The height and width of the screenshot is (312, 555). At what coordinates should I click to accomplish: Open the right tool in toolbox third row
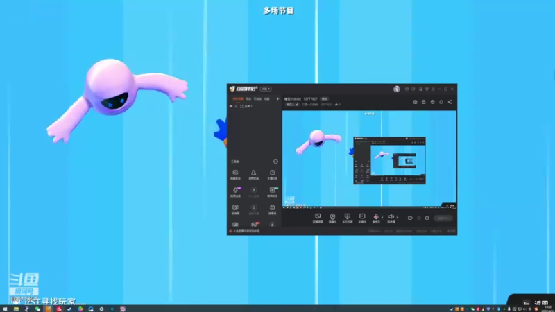point(272,209)
